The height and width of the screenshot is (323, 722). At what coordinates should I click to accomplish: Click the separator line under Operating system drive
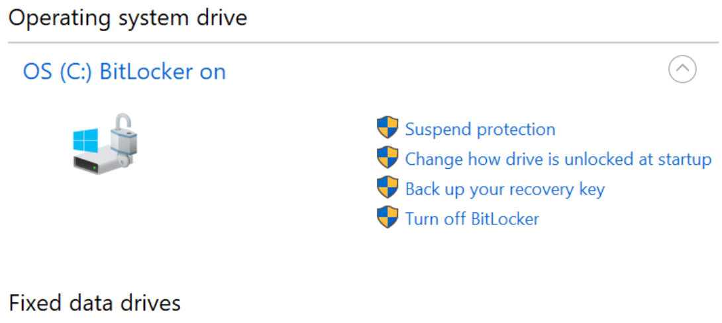coord(363,43)
